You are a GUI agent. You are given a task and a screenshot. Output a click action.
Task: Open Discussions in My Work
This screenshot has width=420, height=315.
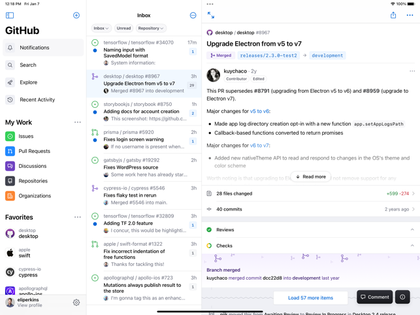(x=43, y=166)
